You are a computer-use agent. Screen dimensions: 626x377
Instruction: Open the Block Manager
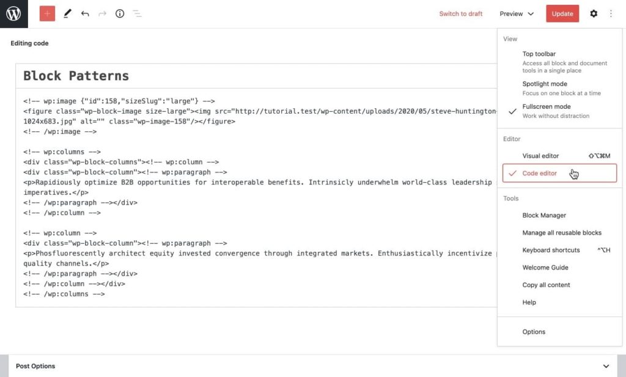point(544,215)
